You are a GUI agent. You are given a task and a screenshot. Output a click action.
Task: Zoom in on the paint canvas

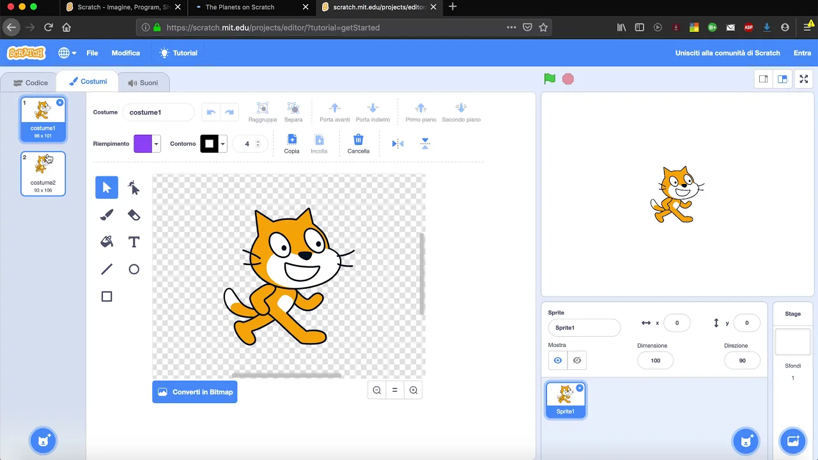[x=413, y=390]
